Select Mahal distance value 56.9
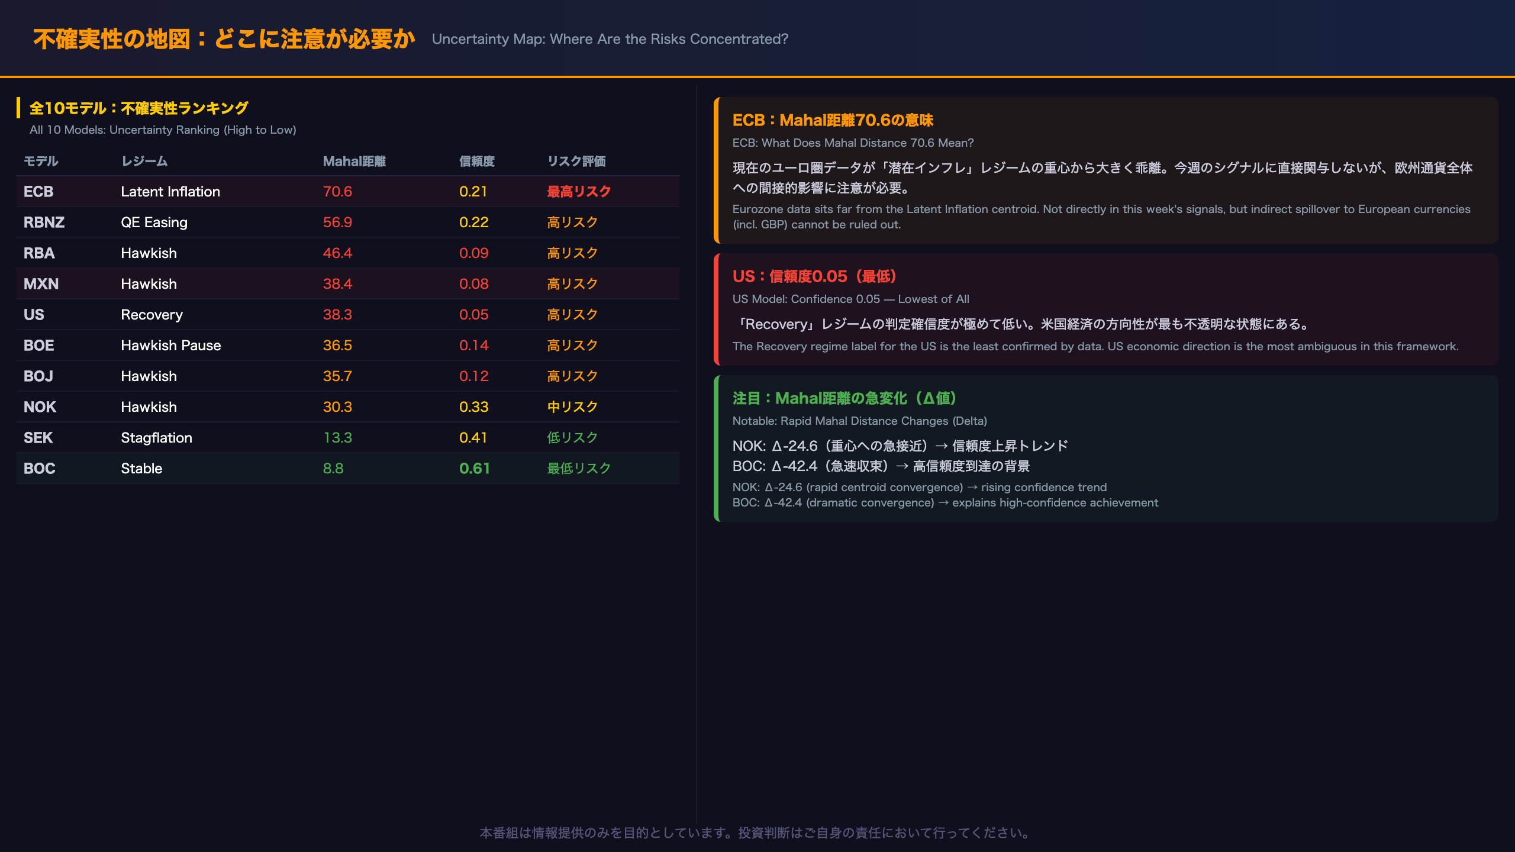The image size is (1515, 852). (x=337, y=222)
